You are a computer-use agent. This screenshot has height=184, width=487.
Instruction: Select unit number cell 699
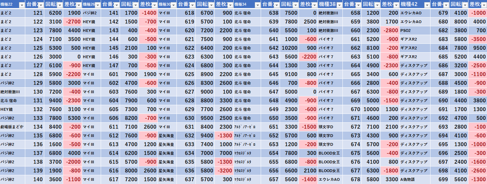click(439, 179)
